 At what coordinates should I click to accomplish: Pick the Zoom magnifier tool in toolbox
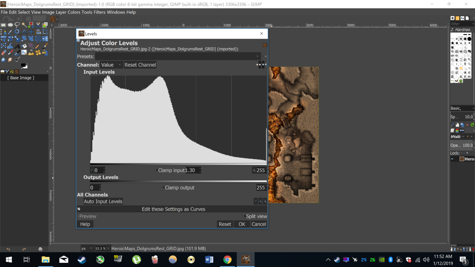tap(17, 32)
